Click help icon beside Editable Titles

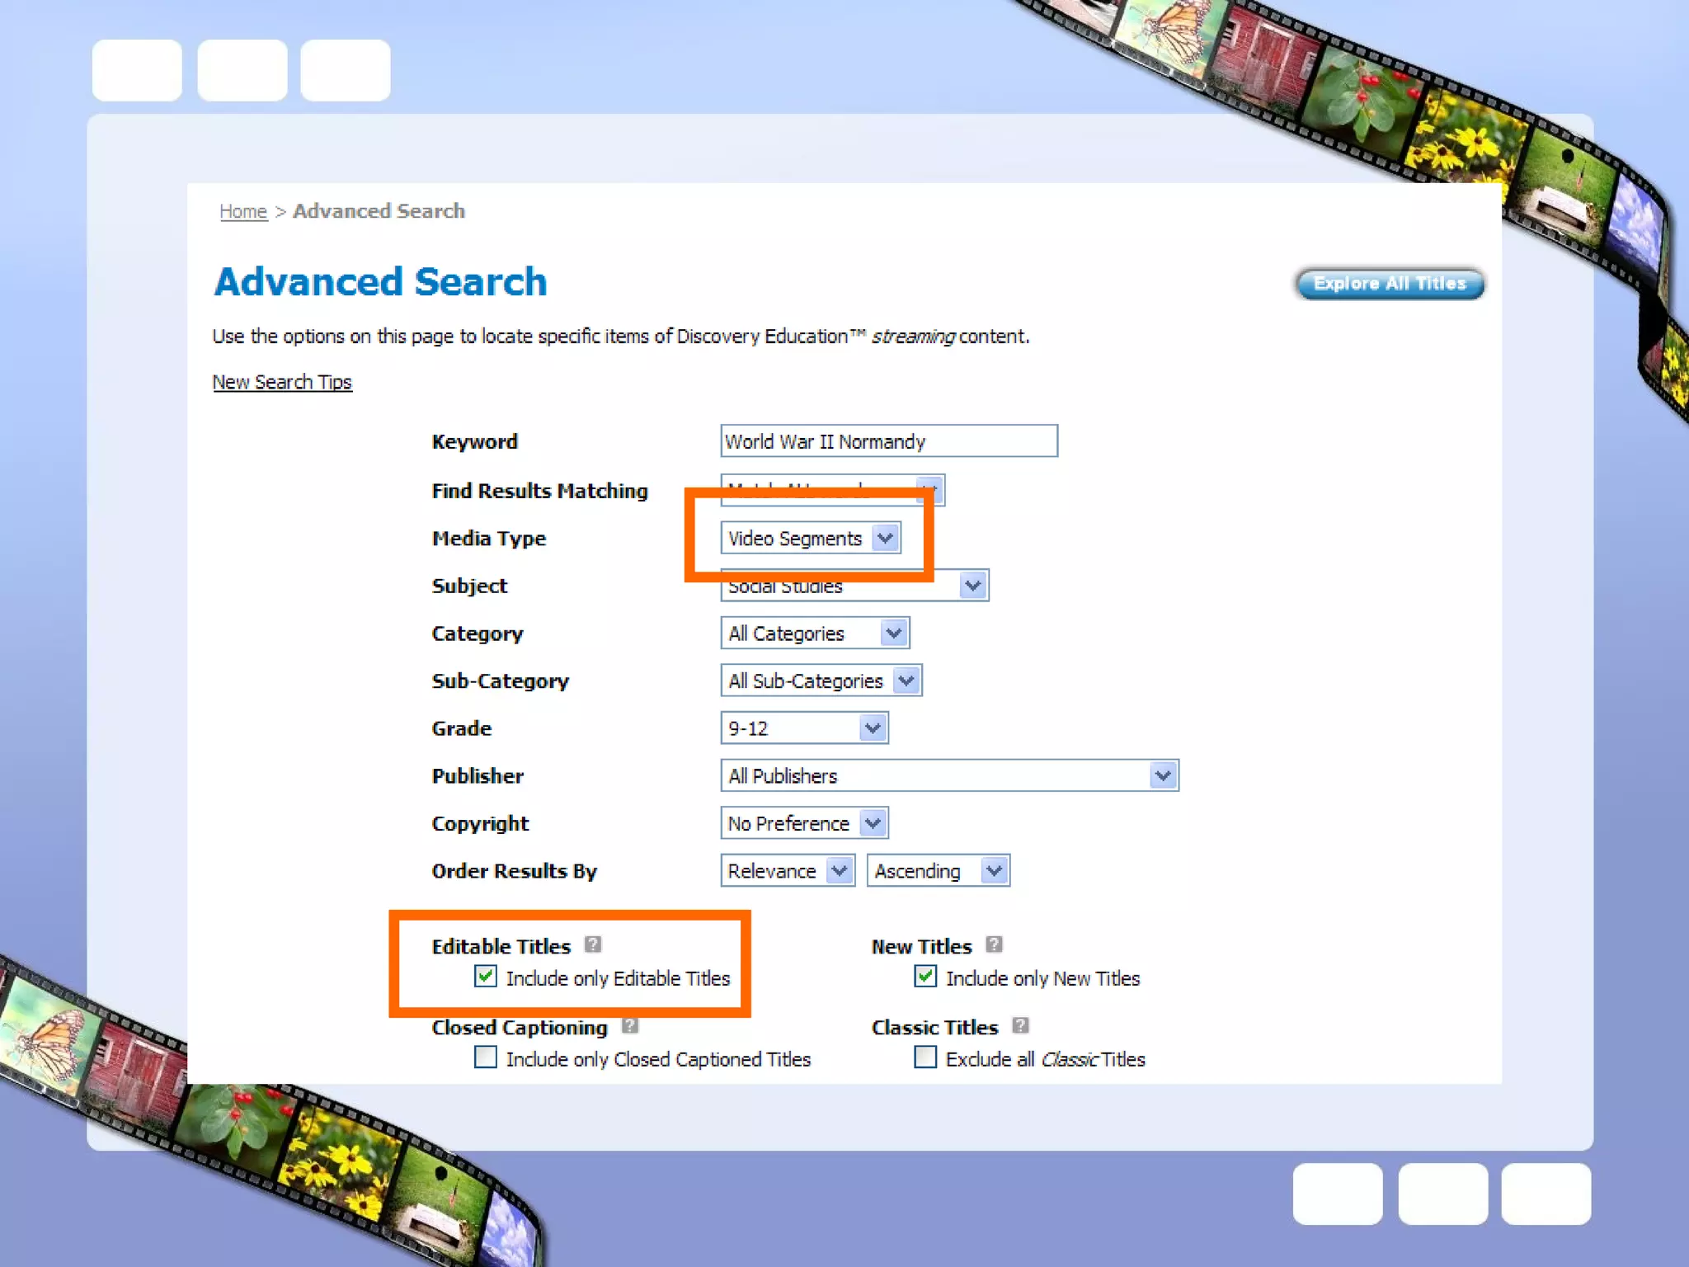(593, 944)
